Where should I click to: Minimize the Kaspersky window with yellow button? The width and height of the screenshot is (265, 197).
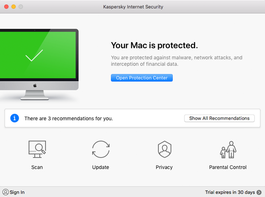[14, 7]
